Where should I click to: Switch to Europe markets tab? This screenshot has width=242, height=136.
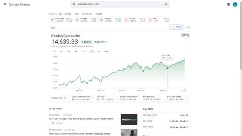tap(68, 14)
